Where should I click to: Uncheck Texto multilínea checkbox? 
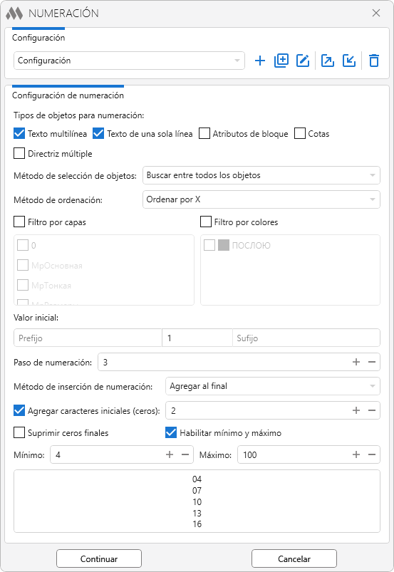coord(19,133)
